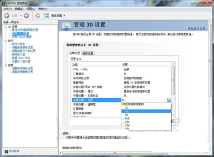The width and height of the screenshot is (214, 157).
Task: Select the 扩展限度 settings row
Action: point(96,109)
